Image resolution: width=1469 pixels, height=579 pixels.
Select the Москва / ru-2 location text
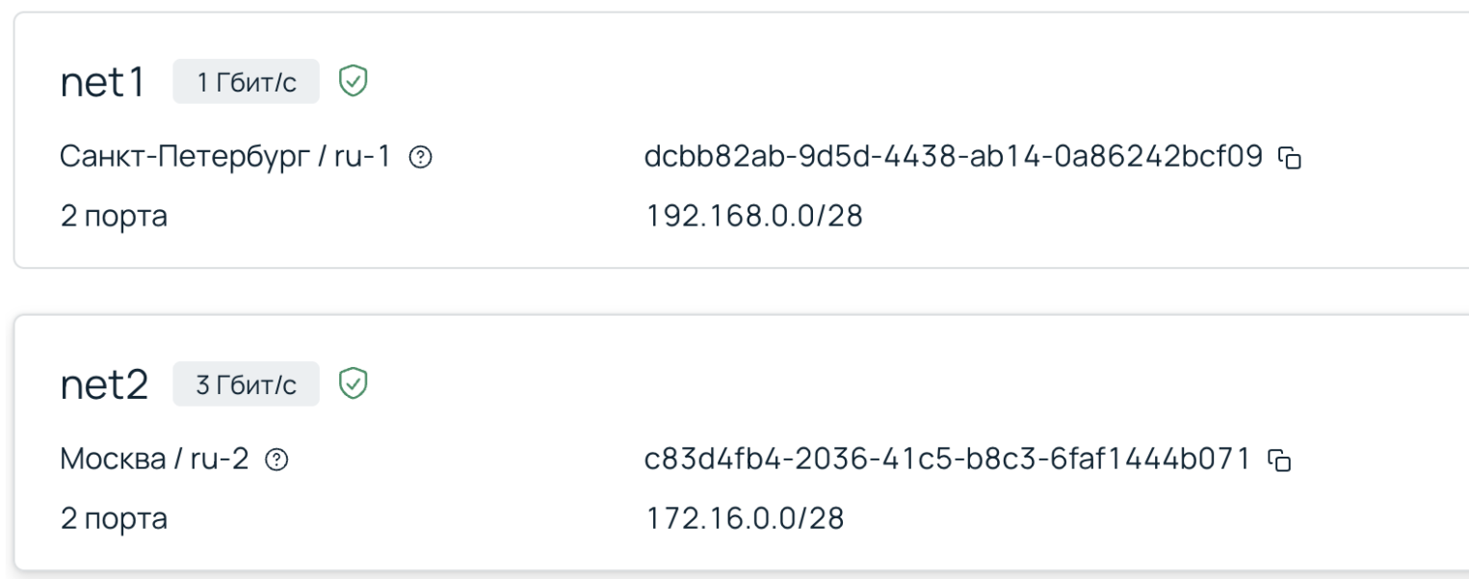pos(154,459)
